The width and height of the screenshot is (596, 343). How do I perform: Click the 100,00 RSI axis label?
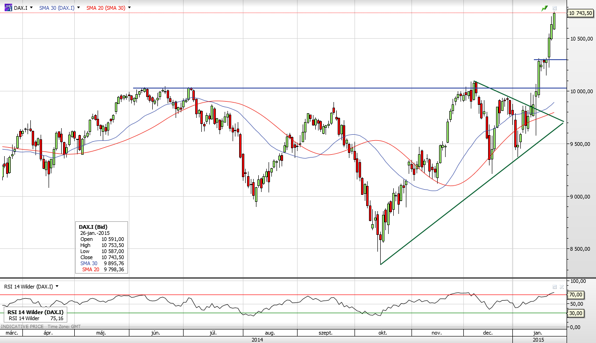tap(578, 281)
